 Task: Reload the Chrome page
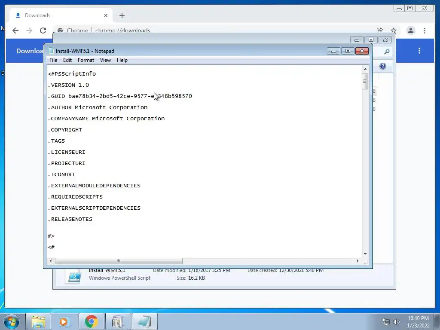(x=43, y=31)
